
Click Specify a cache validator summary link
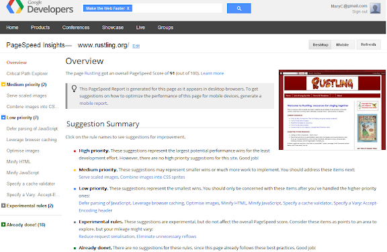307,203
